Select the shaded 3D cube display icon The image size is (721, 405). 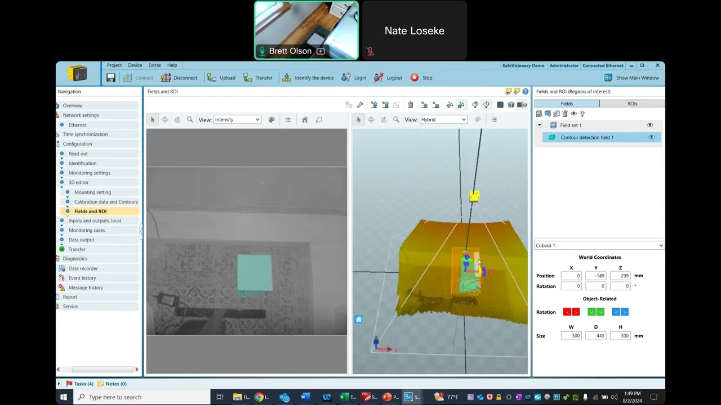tap(511, 105)
